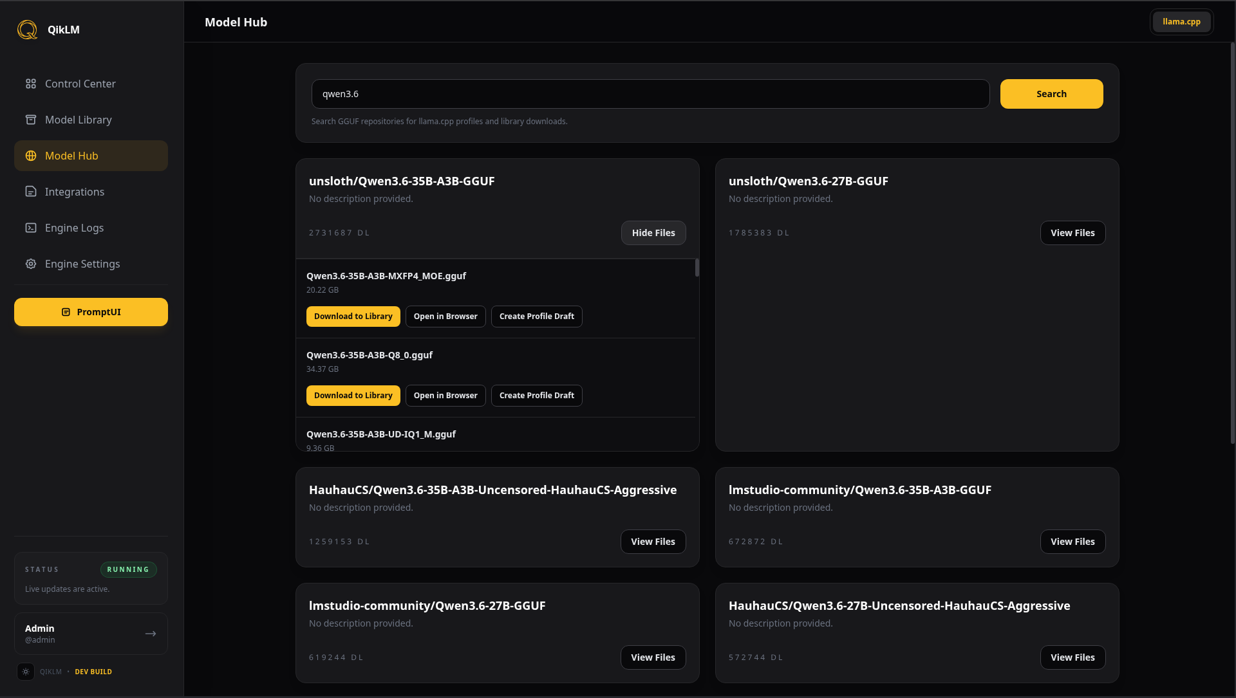Click the Admin logout arrow icon
The width and height of the screenshot is (1236, 698).
[x=151, y=634]
